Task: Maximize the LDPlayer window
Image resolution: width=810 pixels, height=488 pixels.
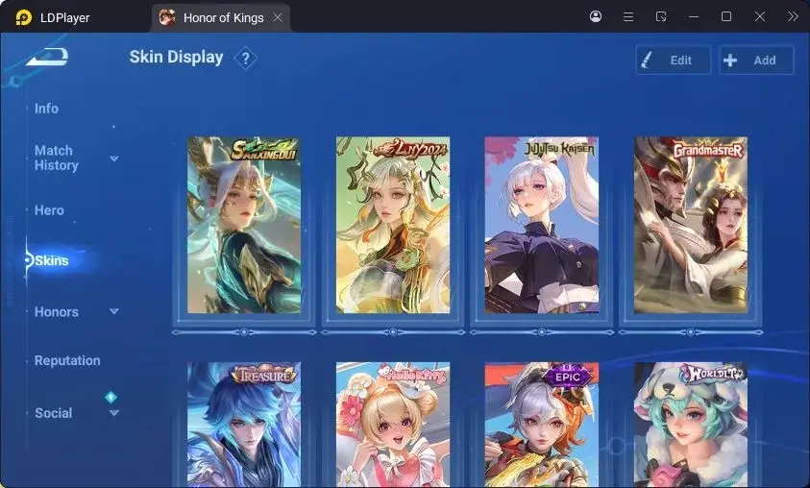Action: coord(726,17)
